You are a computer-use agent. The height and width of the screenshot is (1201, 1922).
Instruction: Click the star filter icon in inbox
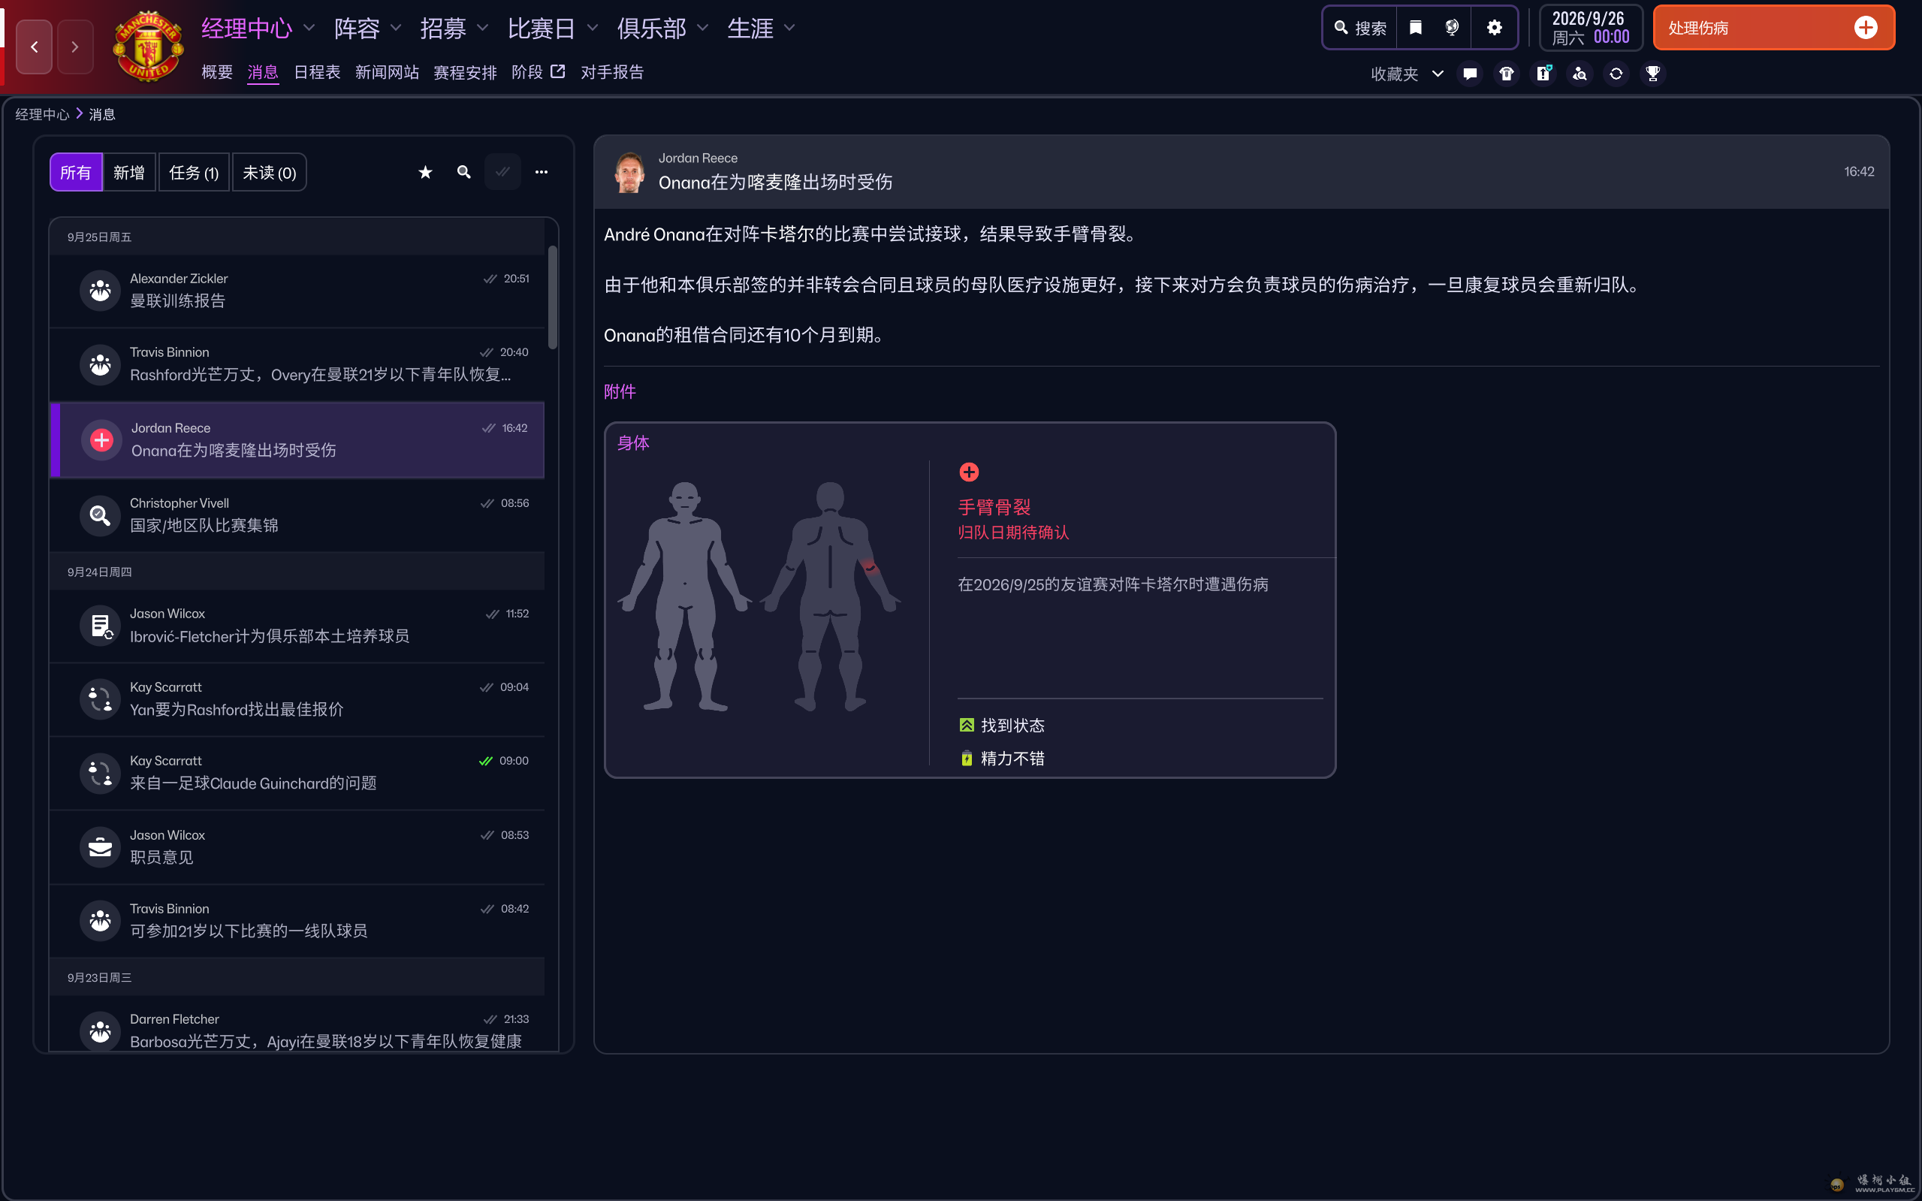click(426, 172)
